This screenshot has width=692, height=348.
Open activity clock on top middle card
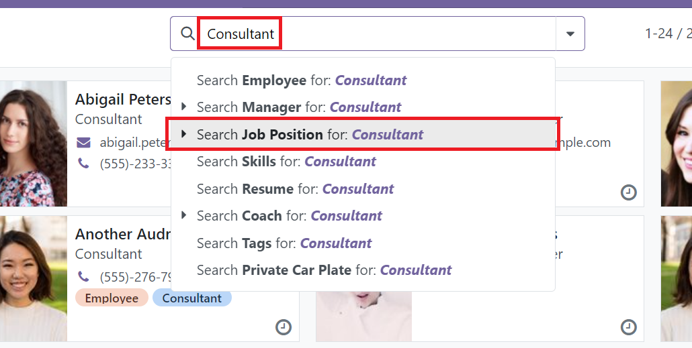tap(628, 193)
